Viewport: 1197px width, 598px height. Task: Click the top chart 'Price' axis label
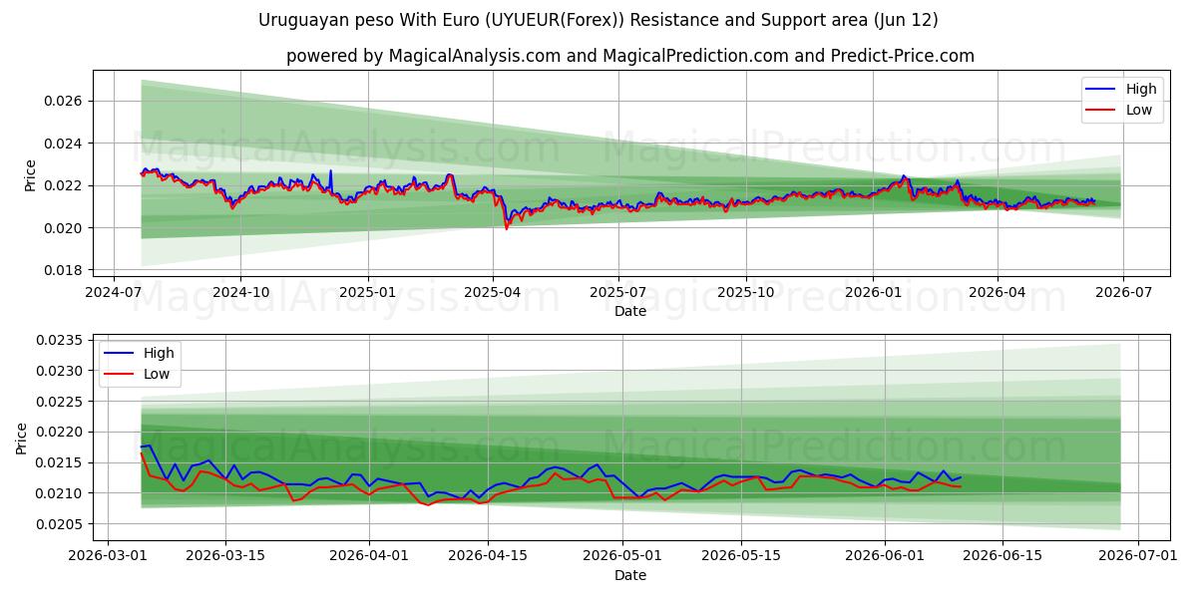pos(30,175)
